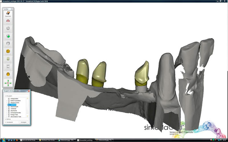Viewport: 228px width, 142px height.
Task: Close the Gruppen ein/ausblenden panel
Action: point(28,91)
